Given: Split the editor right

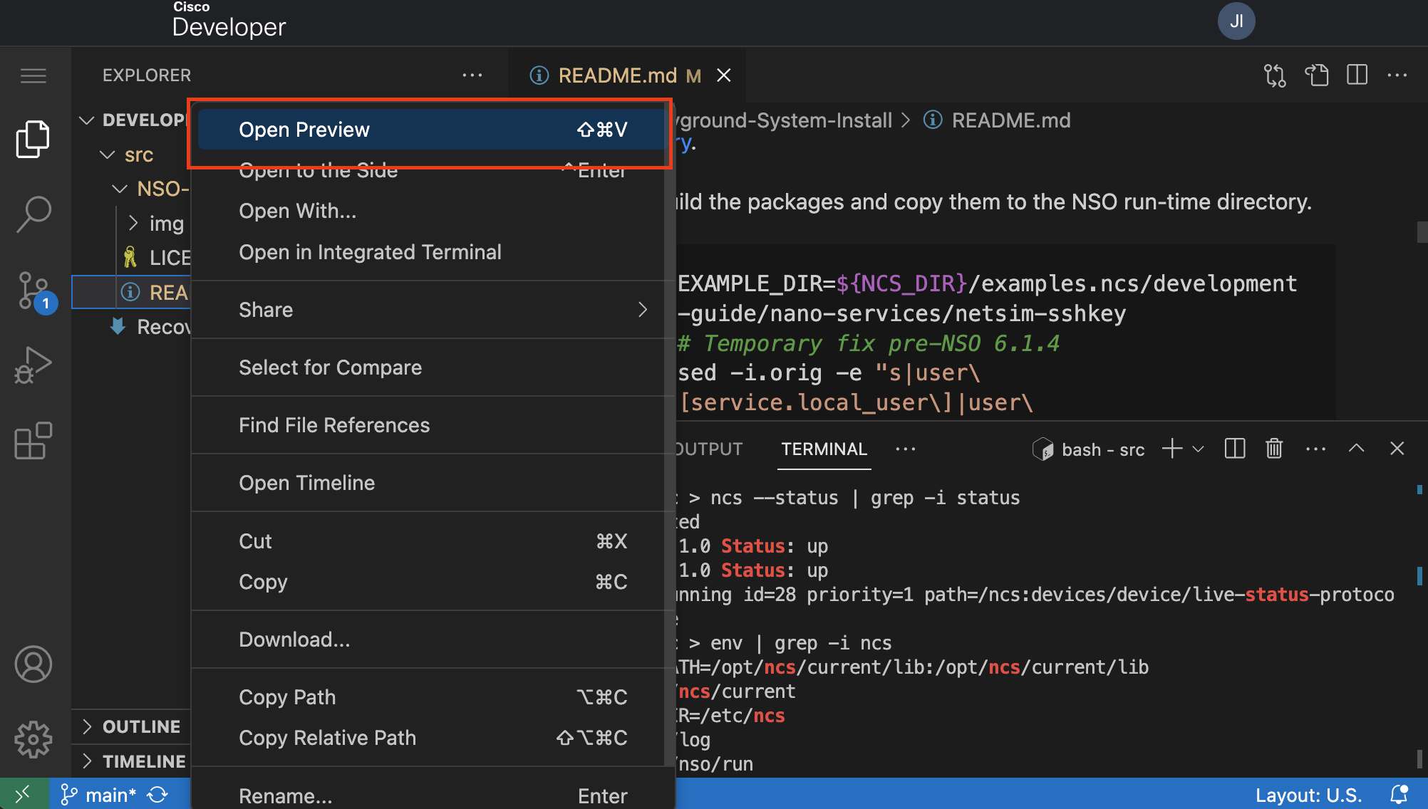Looking at the screenshot, I should (1357, 75).
